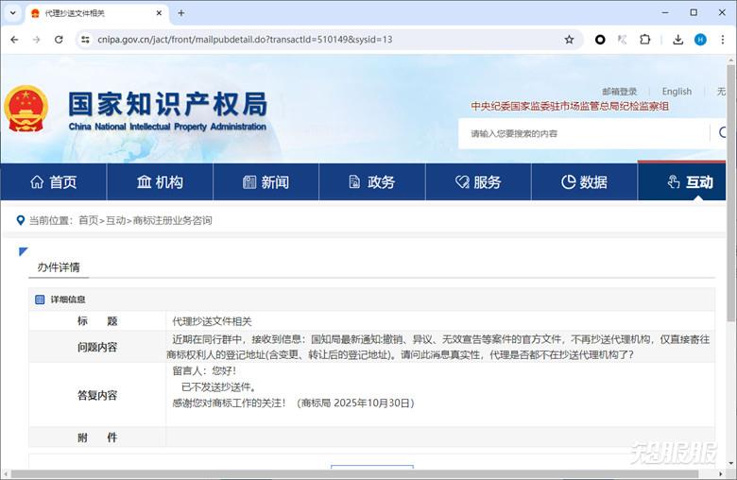737x480 pixels.
Task: Click the address bar URL
Action: 245,40
